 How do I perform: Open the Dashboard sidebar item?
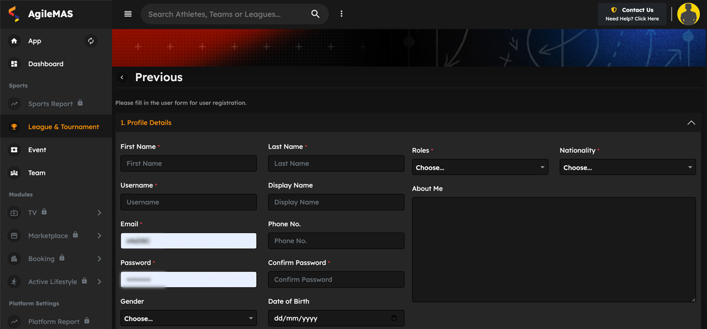pyautogui.click(x=45, y=64)
